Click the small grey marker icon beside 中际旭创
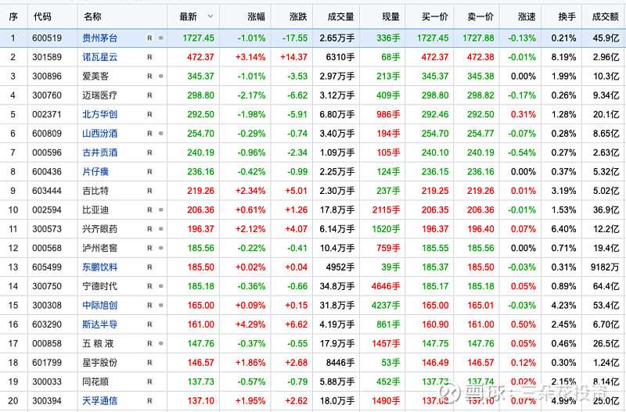Image resolution: width=626 pixels, height=412 pixels. [161, 306]
